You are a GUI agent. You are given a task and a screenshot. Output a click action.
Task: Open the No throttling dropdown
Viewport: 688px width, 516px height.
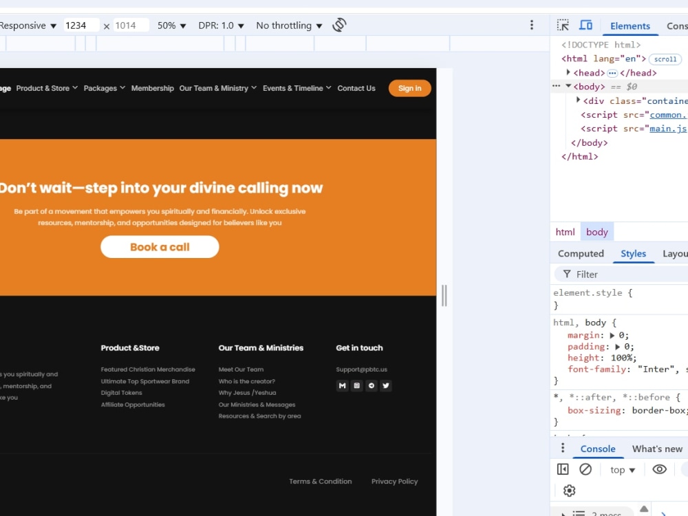[x=289, y=25]
